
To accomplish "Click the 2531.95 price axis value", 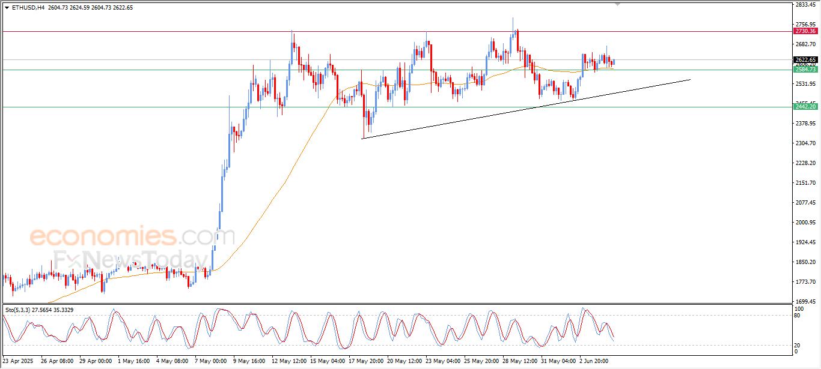I will [805, 84].
